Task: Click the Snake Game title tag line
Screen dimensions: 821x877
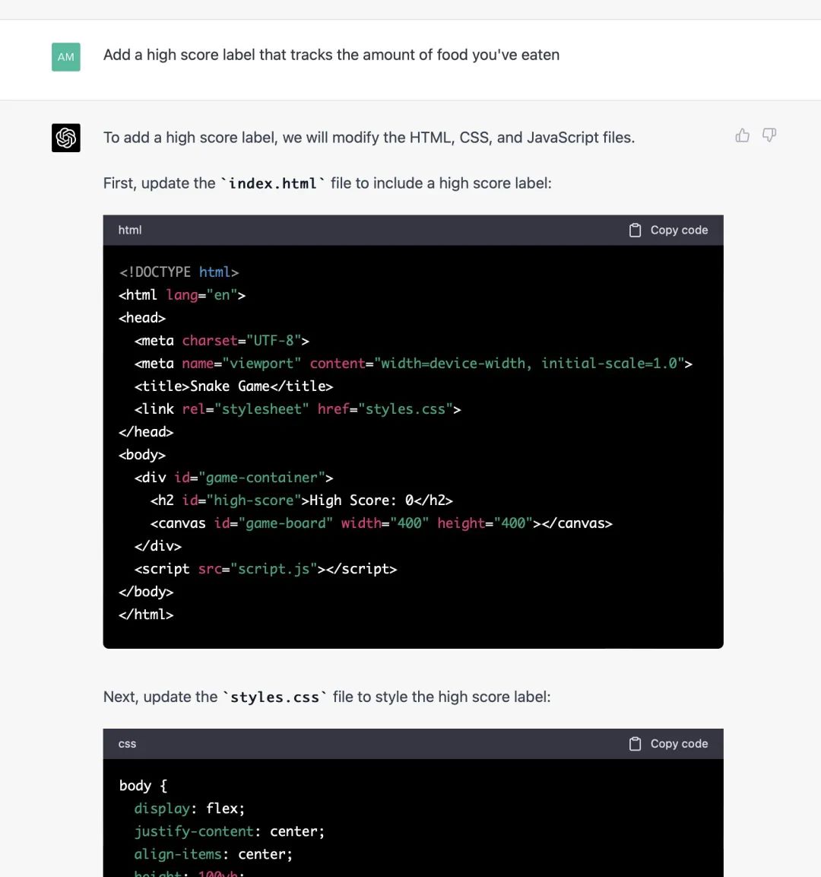Action: (x=233, y=386)
